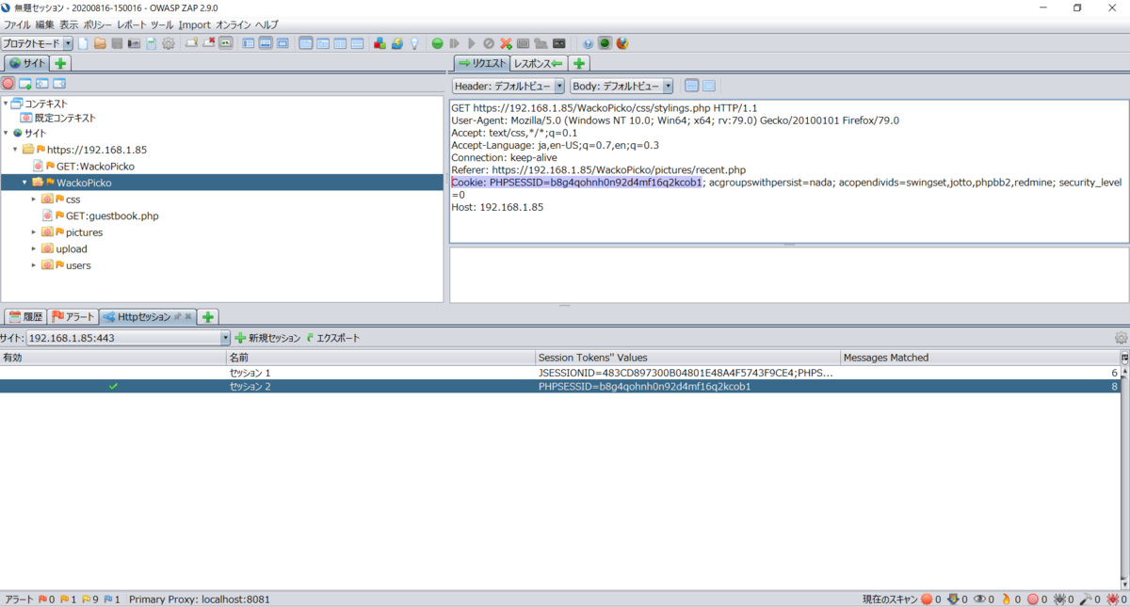Switch to the レスポンス tab
The width and height of the screenshot is (1130, 607).
tap(538, 63)
